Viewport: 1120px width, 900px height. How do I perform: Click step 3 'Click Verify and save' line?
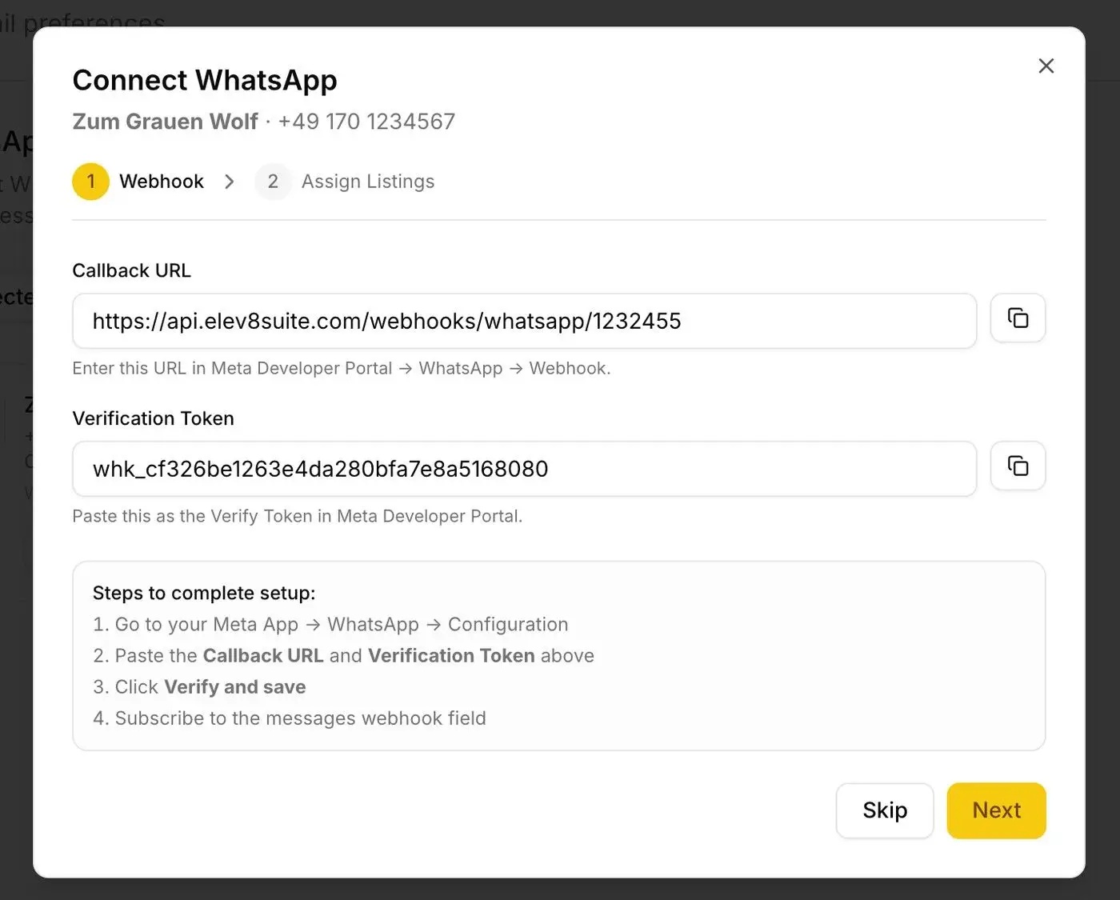(x=199, y=686)
